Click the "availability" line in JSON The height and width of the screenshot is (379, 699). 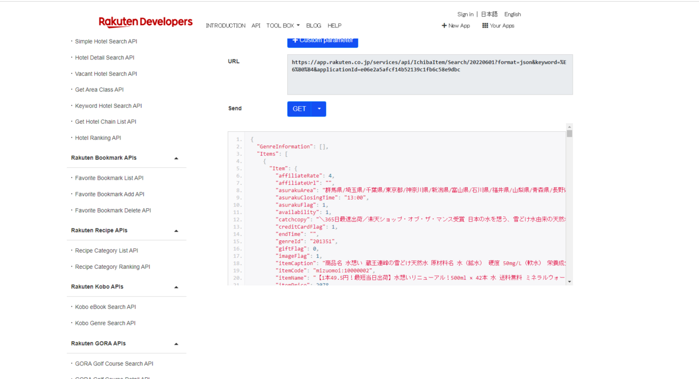click(303, 212)
